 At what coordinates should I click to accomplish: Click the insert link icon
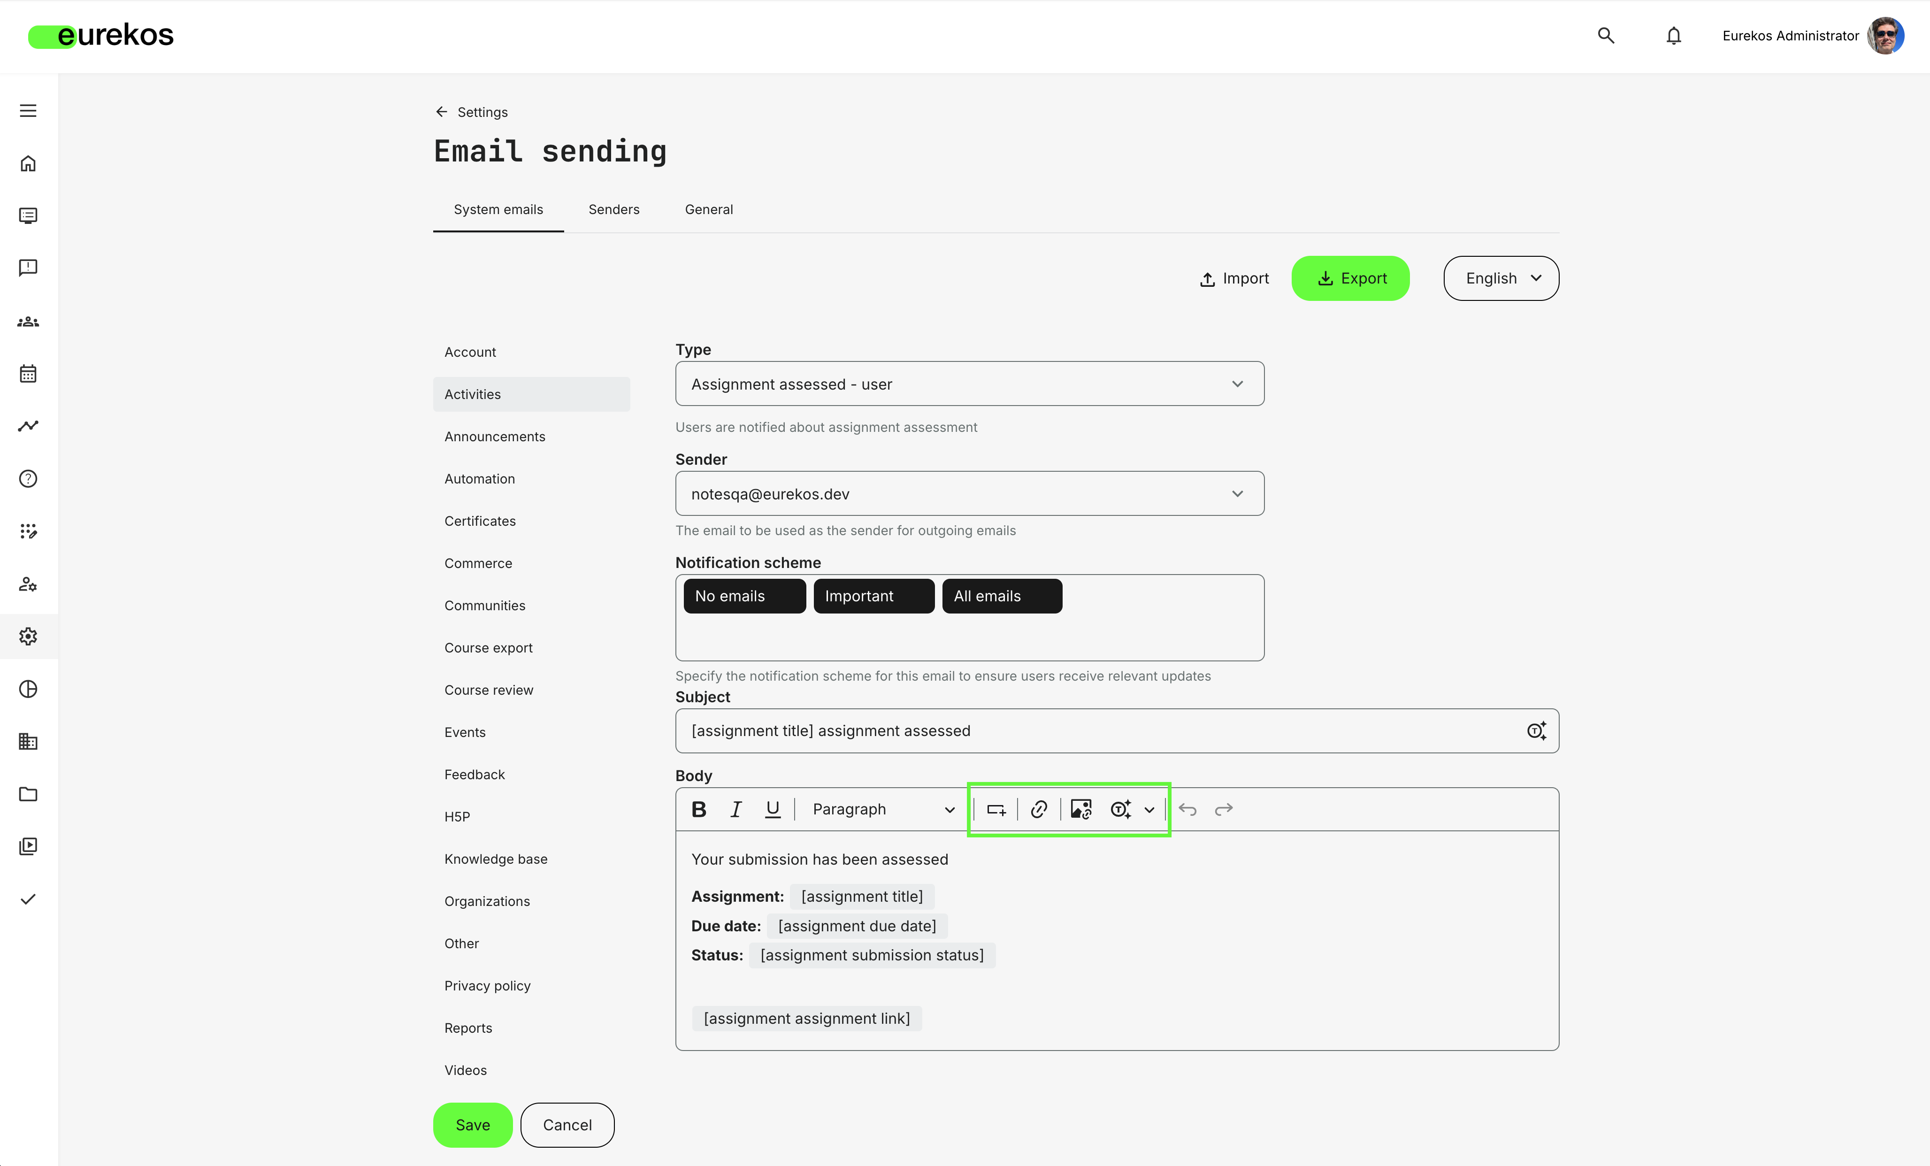click(x=1039, y=809)
